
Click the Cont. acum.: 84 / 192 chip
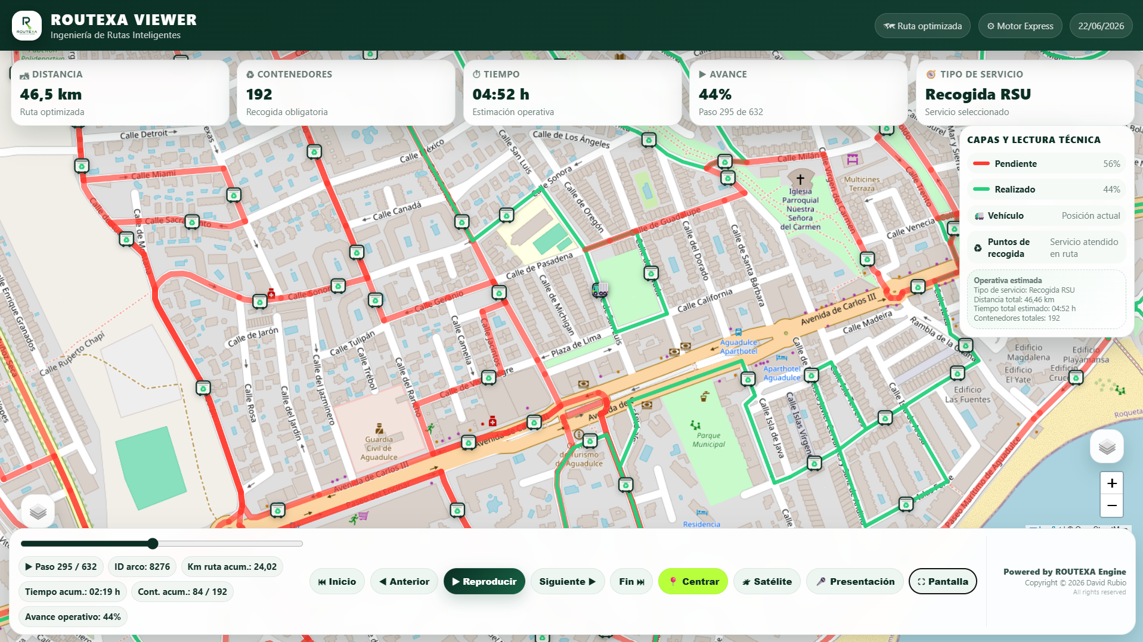click(x=182, y=591)
